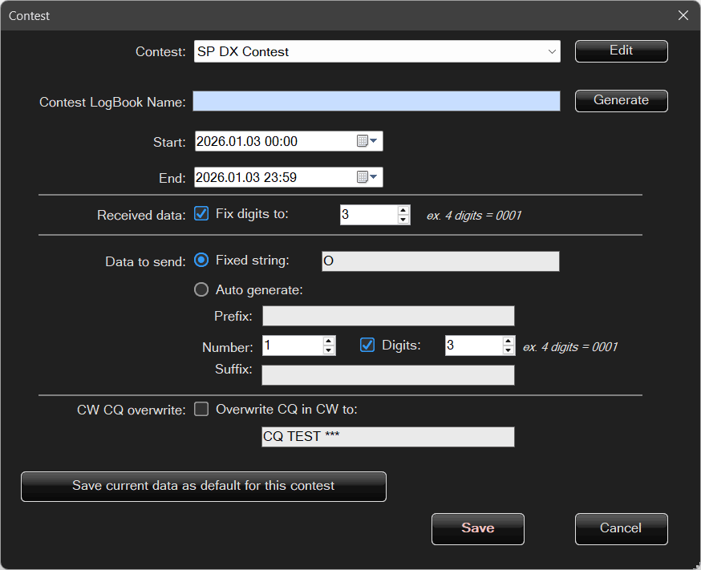Disable the Fix digits to checkbox

(x=202, y=214)
